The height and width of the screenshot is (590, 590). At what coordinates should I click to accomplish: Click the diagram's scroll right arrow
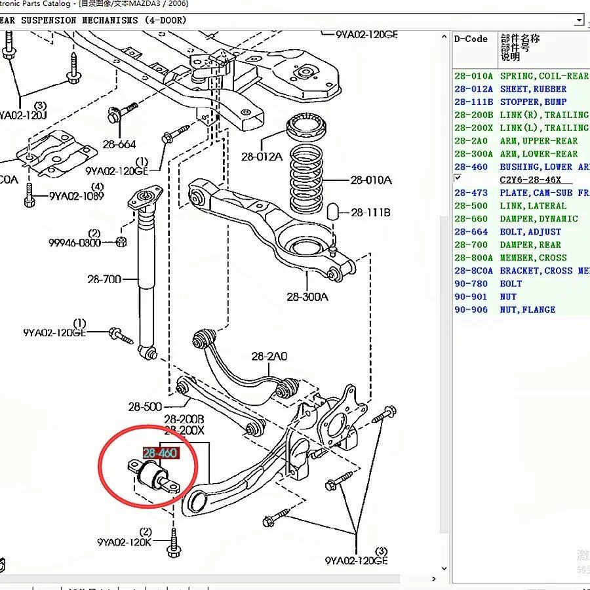[x=435, y=580]
